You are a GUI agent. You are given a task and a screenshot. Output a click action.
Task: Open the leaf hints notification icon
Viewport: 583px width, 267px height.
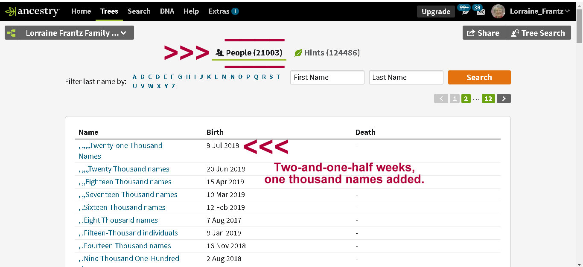pos(465,12)
